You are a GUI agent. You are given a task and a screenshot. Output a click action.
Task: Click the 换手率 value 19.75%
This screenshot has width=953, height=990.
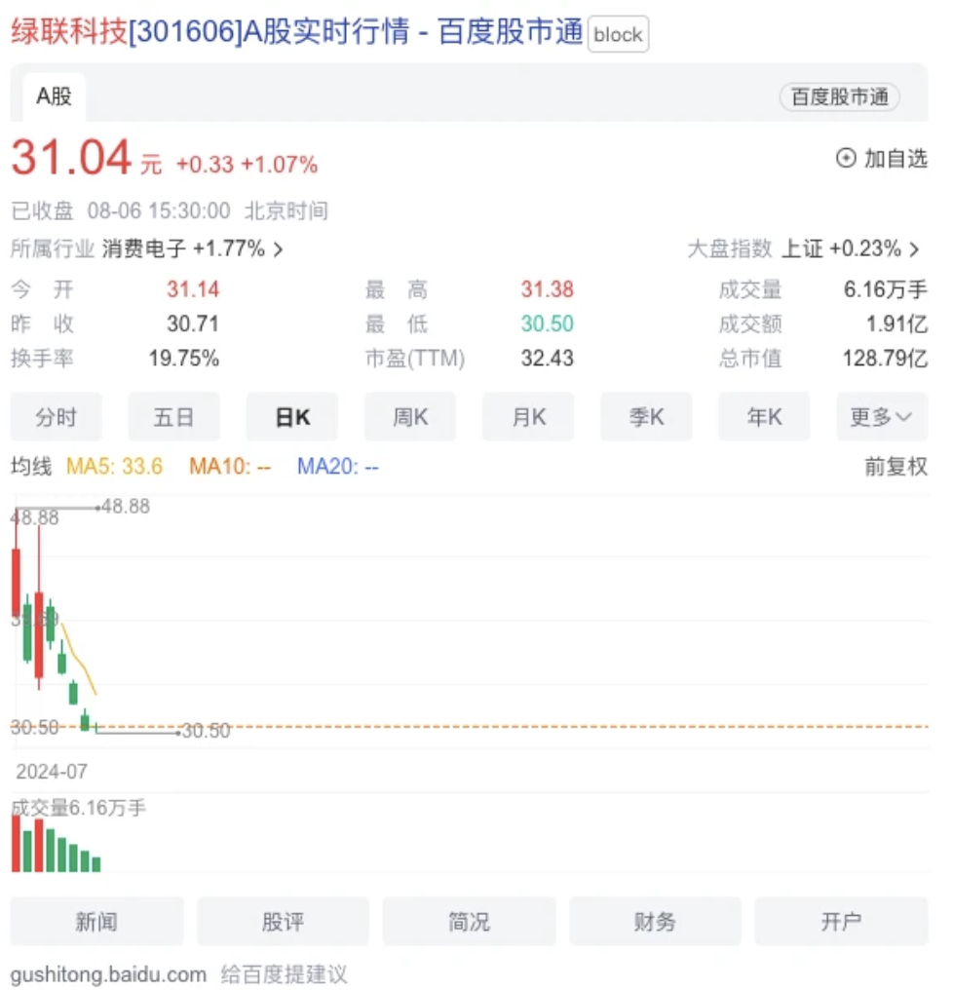tap(184, 358)
